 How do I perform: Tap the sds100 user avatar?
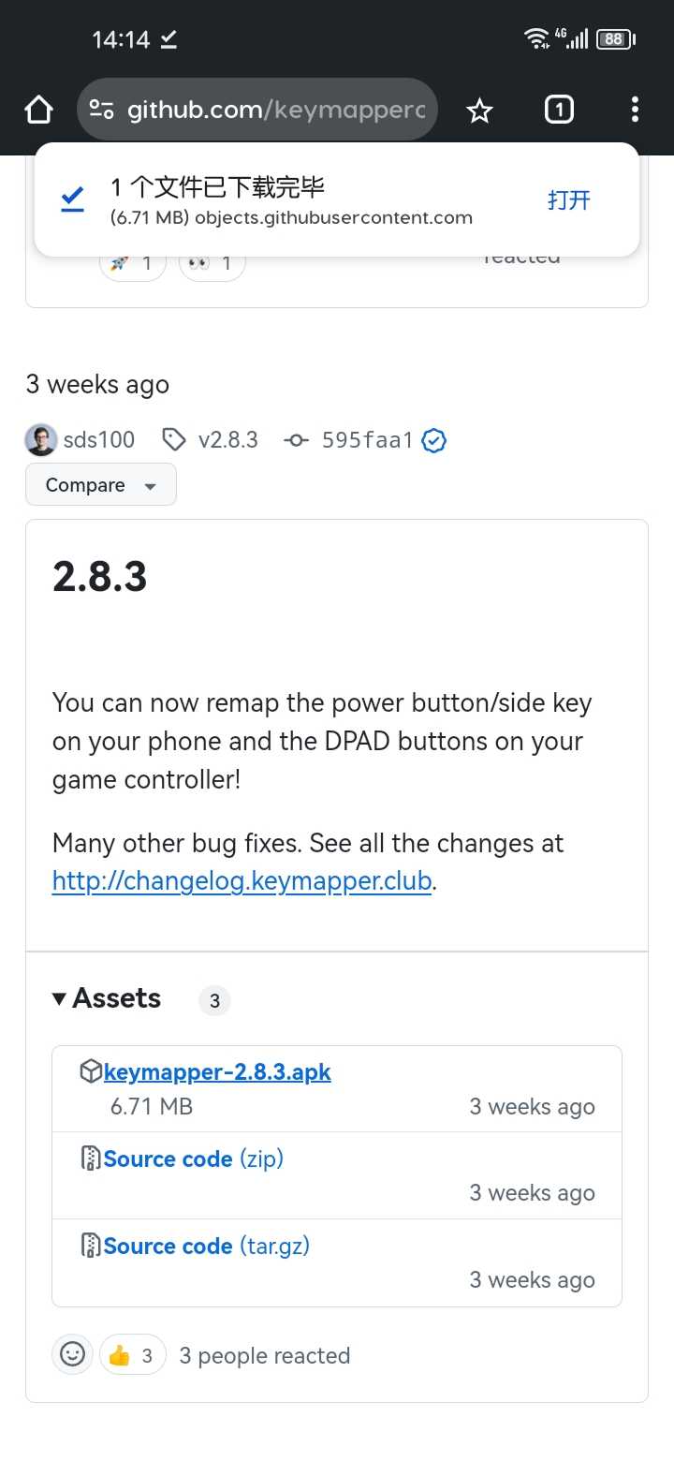(x=41, y=440)
